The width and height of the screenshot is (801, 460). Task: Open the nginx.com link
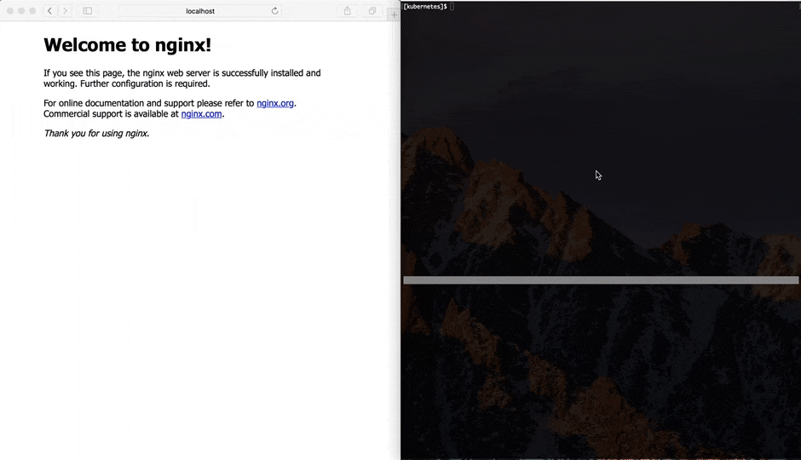coord(201,114)
